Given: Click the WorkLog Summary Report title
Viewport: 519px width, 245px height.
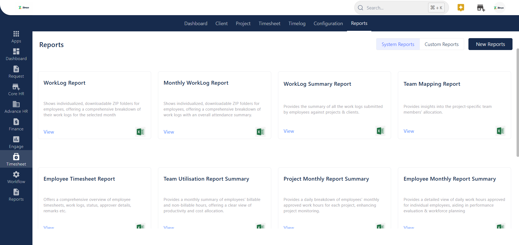Looking at the screenshot, I should (317, 84).
